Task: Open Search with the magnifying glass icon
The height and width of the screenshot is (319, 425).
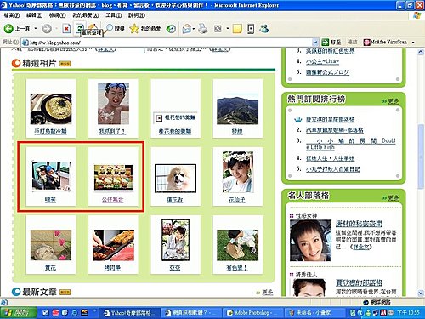Action: [x=115, y=28]
